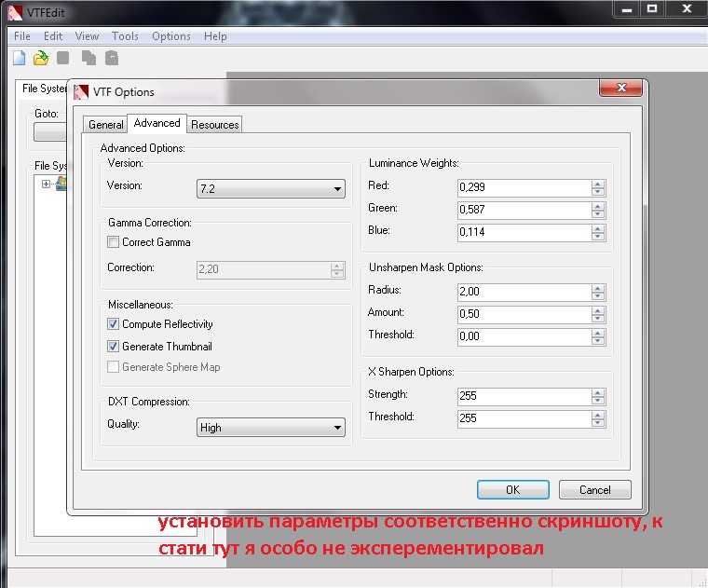The width and height of the screenshot is (708, 588).
Task: Open the Version dropdown showing 7.2
Action: (271, 189)
